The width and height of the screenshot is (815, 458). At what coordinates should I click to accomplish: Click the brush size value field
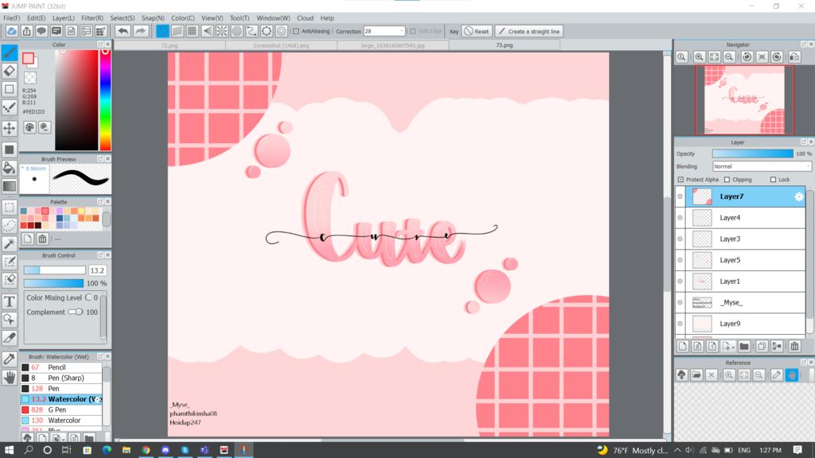pyautogui.click(x=97, y=270)
